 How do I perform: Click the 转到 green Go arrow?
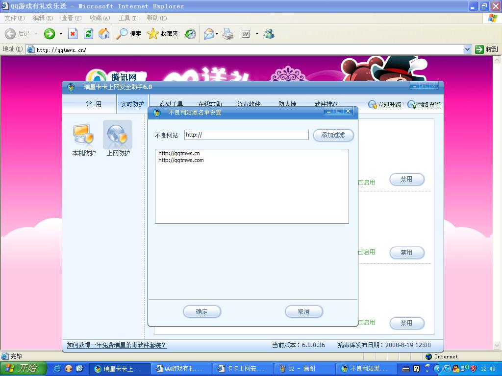tap(479, 49)
